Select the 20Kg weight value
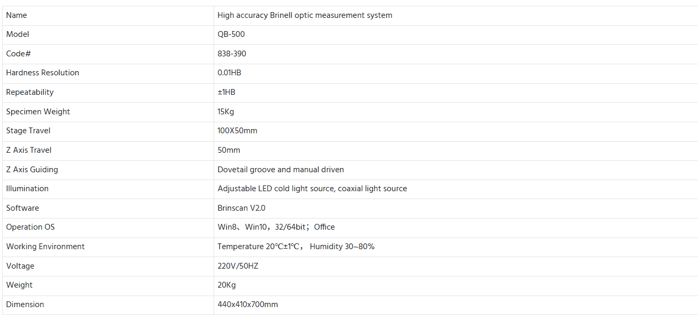Screen dimensions: 700x315 click(226, 285)
